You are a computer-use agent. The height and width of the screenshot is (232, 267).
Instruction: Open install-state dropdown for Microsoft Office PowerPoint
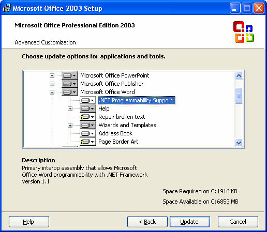(70, 75)
